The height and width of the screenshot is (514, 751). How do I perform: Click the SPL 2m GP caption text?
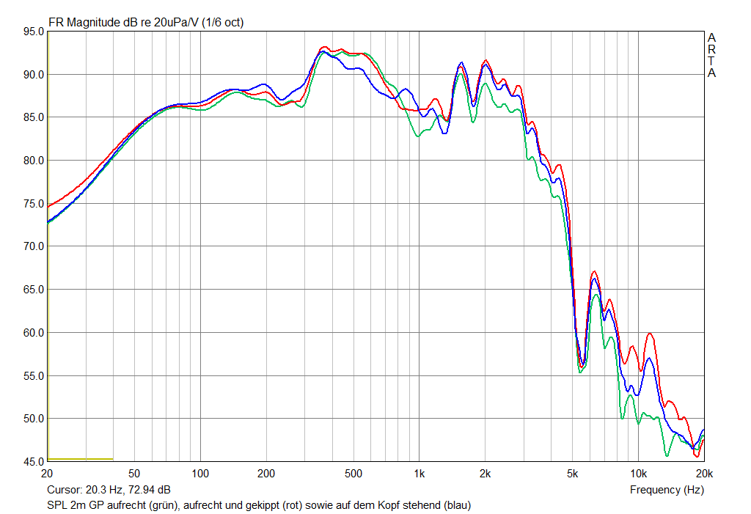coord(258,505)
